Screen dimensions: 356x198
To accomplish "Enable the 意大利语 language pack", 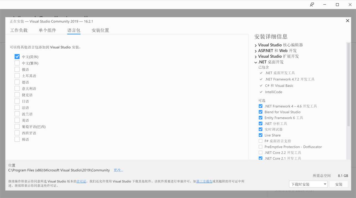I will [x=17, y=88].
